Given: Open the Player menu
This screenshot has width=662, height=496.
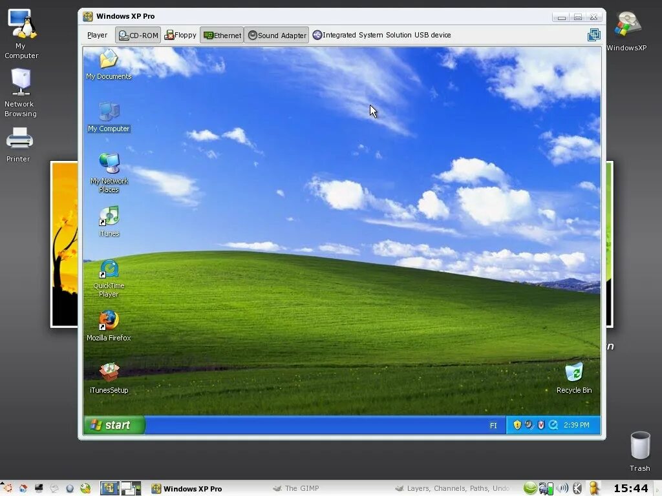Looking at the screenshot, I should pos(97,35).
